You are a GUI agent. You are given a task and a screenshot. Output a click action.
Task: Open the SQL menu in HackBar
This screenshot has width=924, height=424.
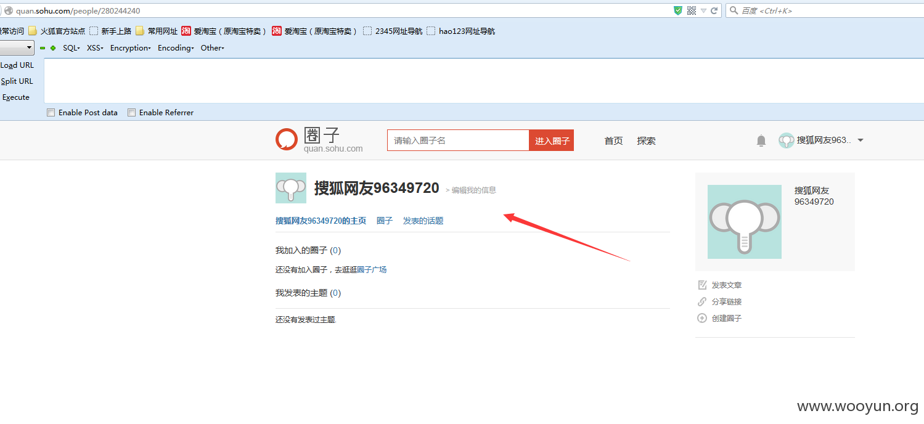pyautogui.click(x=72, y=47)
